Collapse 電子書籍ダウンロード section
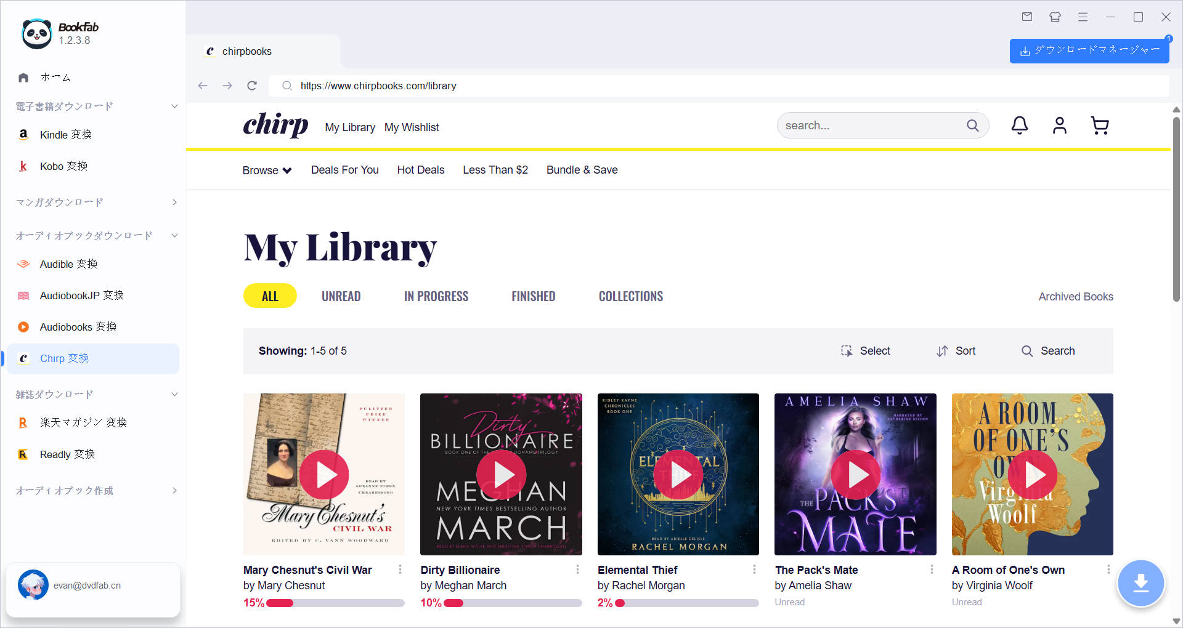The image size is (1183, 628). click(174, 107)
